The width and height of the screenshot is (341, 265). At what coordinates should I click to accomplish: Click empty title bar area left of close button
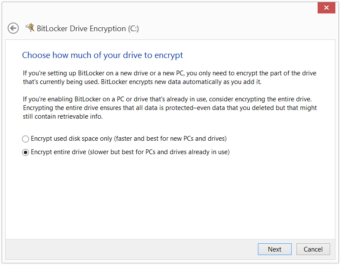click(159, 8)
